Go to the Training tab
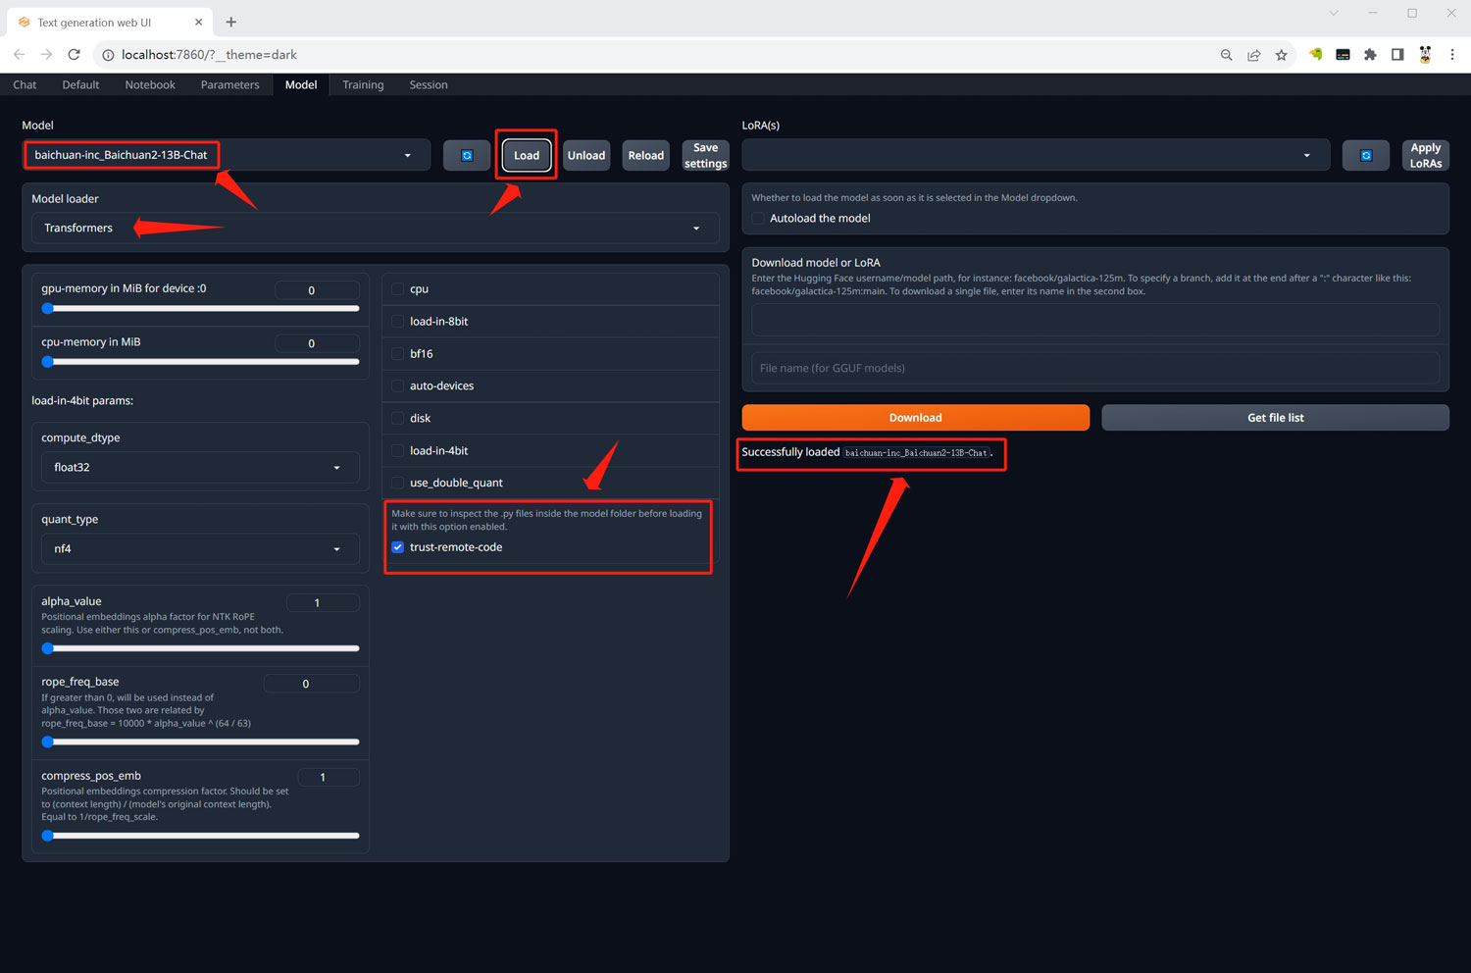This screenshot has width=1471, height=973. point(363,85)
